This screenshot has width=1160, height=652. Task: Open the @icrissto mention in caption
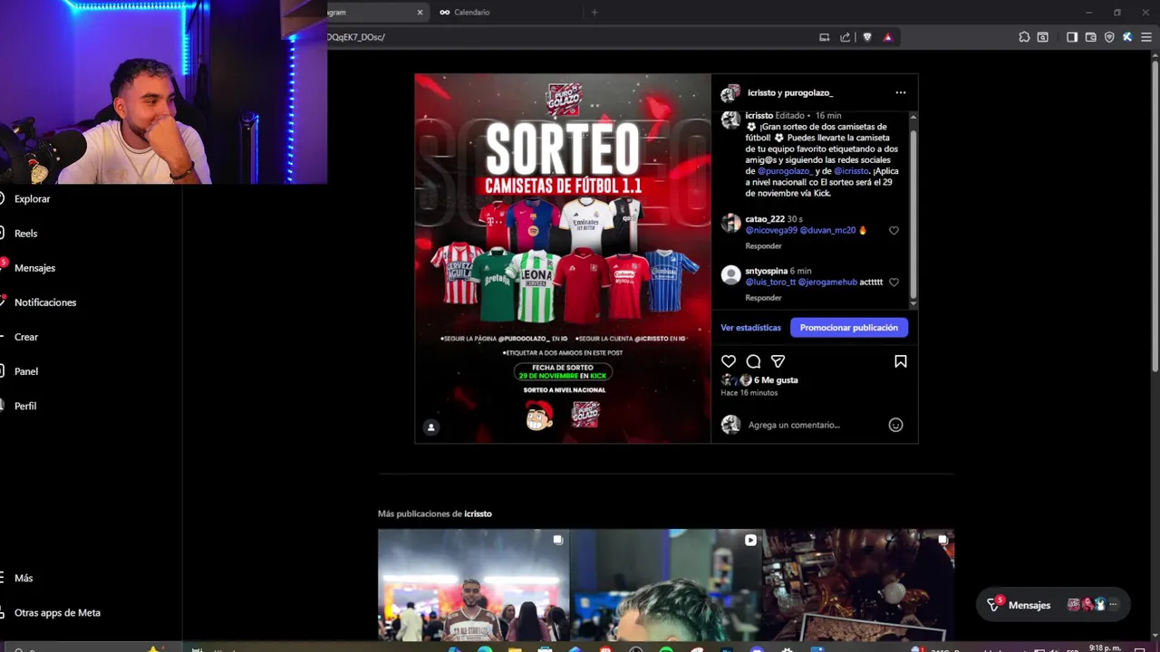click(851, 171)
